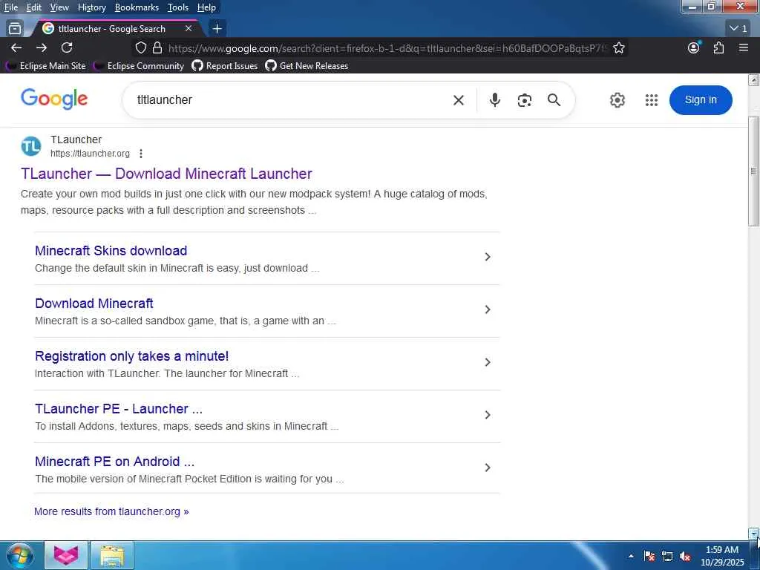The image size is (760, 570).
Task: Bookmark this page with the star
Action: [x=618, y=47]
